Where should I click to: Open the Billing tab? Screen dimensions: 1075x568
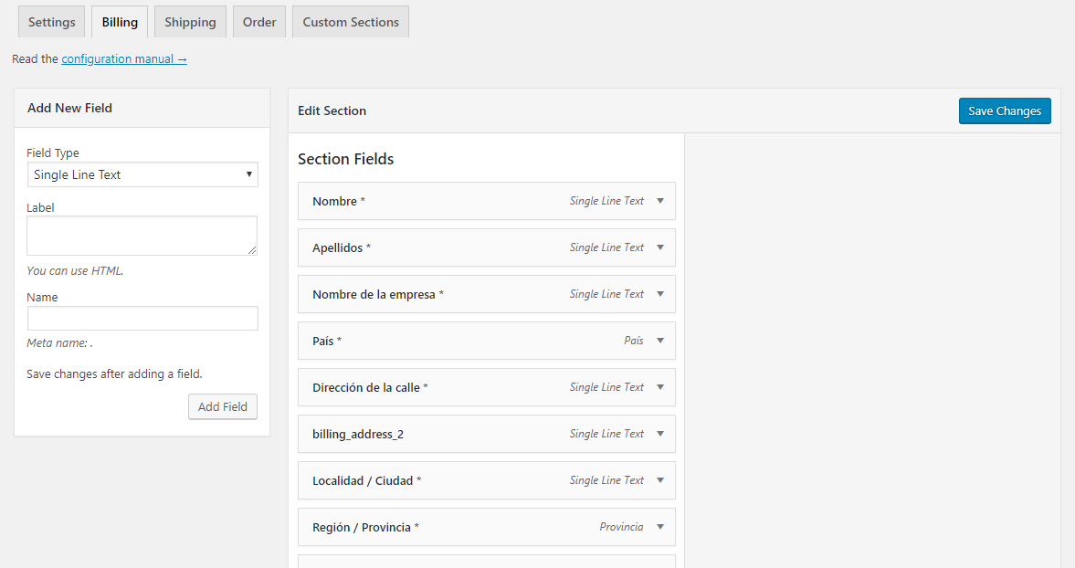point(120,22)
